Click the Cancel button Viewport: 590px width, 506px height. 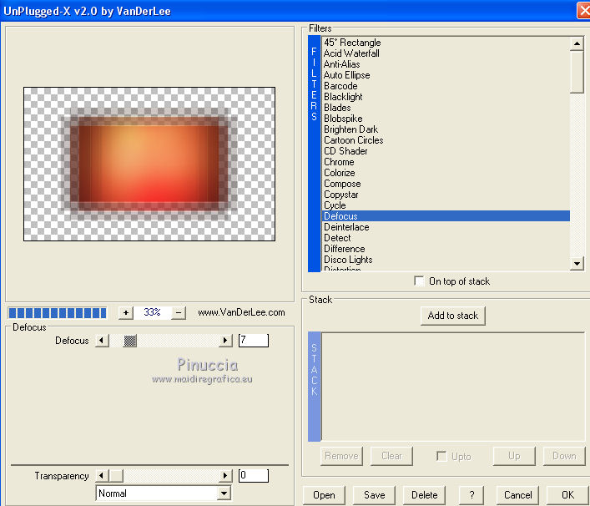pos(517,494)
